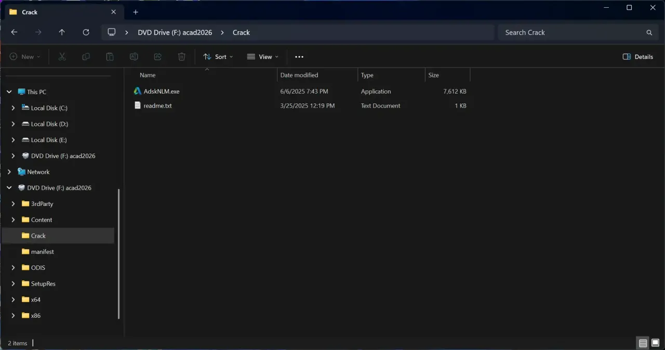Switch to large thumbnails view in status bar
The height and width of the screenshot is (350, 665).
[x=655, y=343]
